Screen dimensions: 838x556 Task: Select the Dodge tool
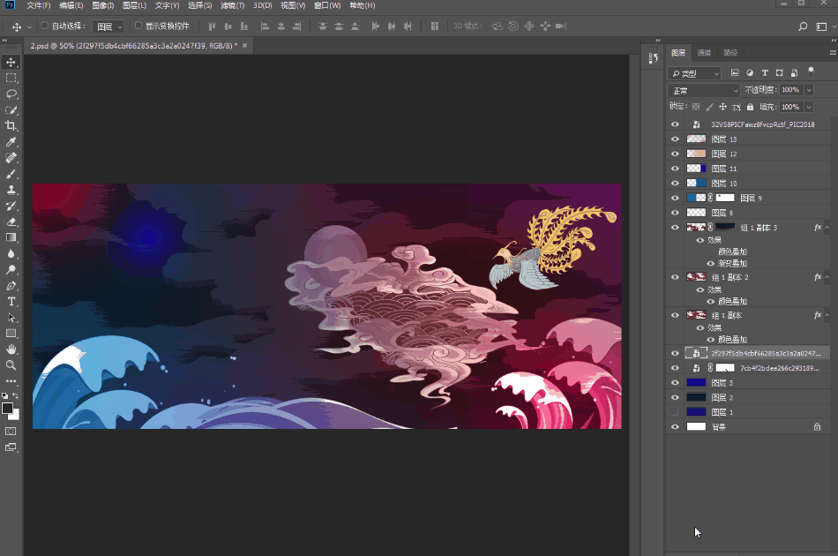(x=11, y=269)
